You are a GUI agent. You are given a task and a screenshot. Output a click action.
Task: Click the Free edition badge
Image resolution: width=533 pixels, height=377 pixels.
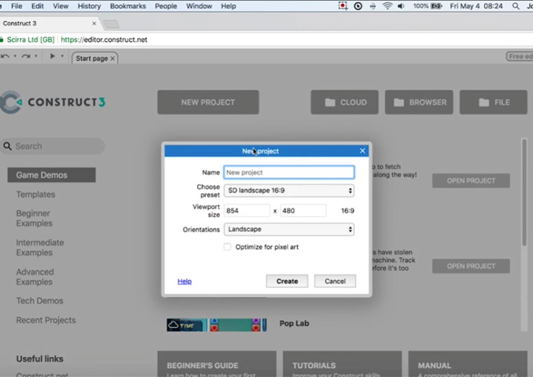coord(520,56)
